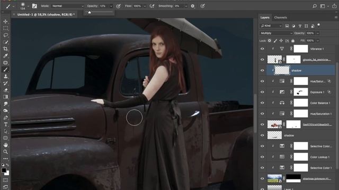339x190 pixels.
Task: Hide the Selective Color 1 layer
Action: coord(262,168)
